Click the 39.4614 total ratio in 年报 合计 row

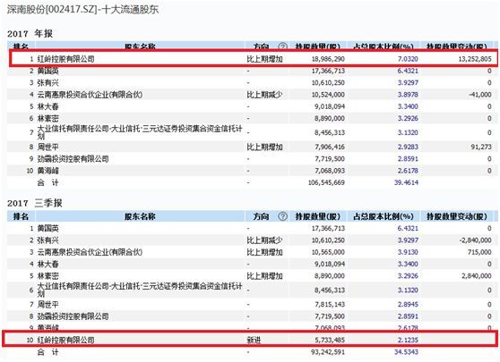(406, 182)
